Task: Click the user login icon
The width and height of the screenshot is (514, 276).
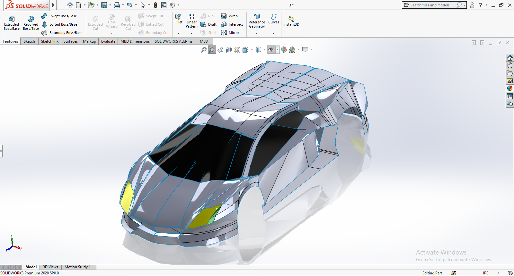Action: click(472, 5)
